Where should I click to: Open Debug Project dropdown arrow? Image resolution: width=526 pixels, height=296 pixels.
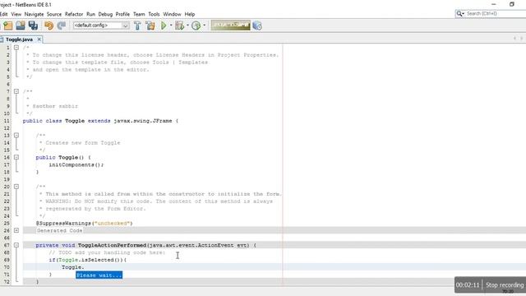[x=187, y=25]
